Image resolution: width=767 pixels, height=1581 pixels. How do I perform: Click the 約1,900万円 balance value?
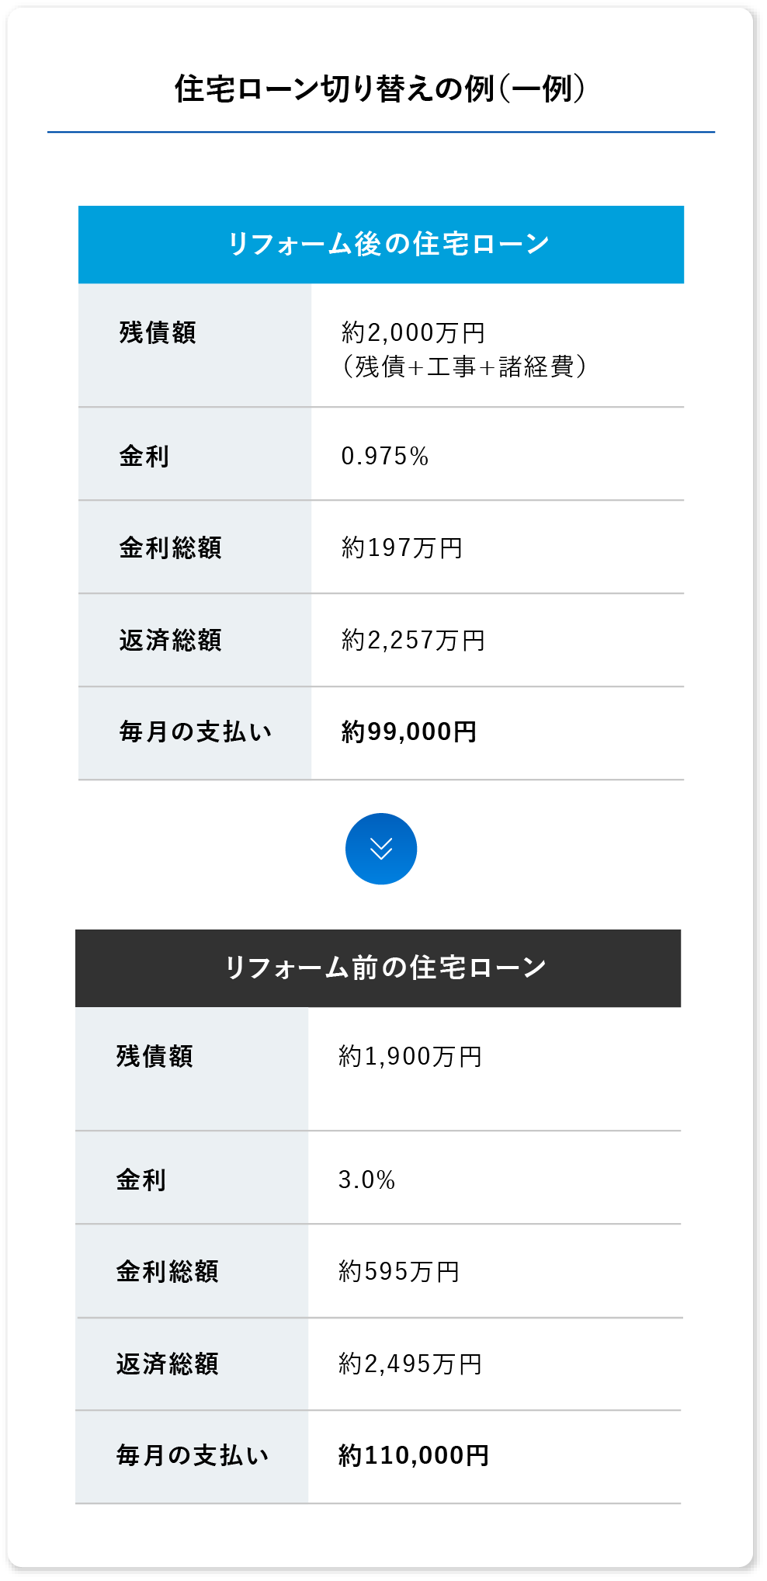click(410, 1056)
